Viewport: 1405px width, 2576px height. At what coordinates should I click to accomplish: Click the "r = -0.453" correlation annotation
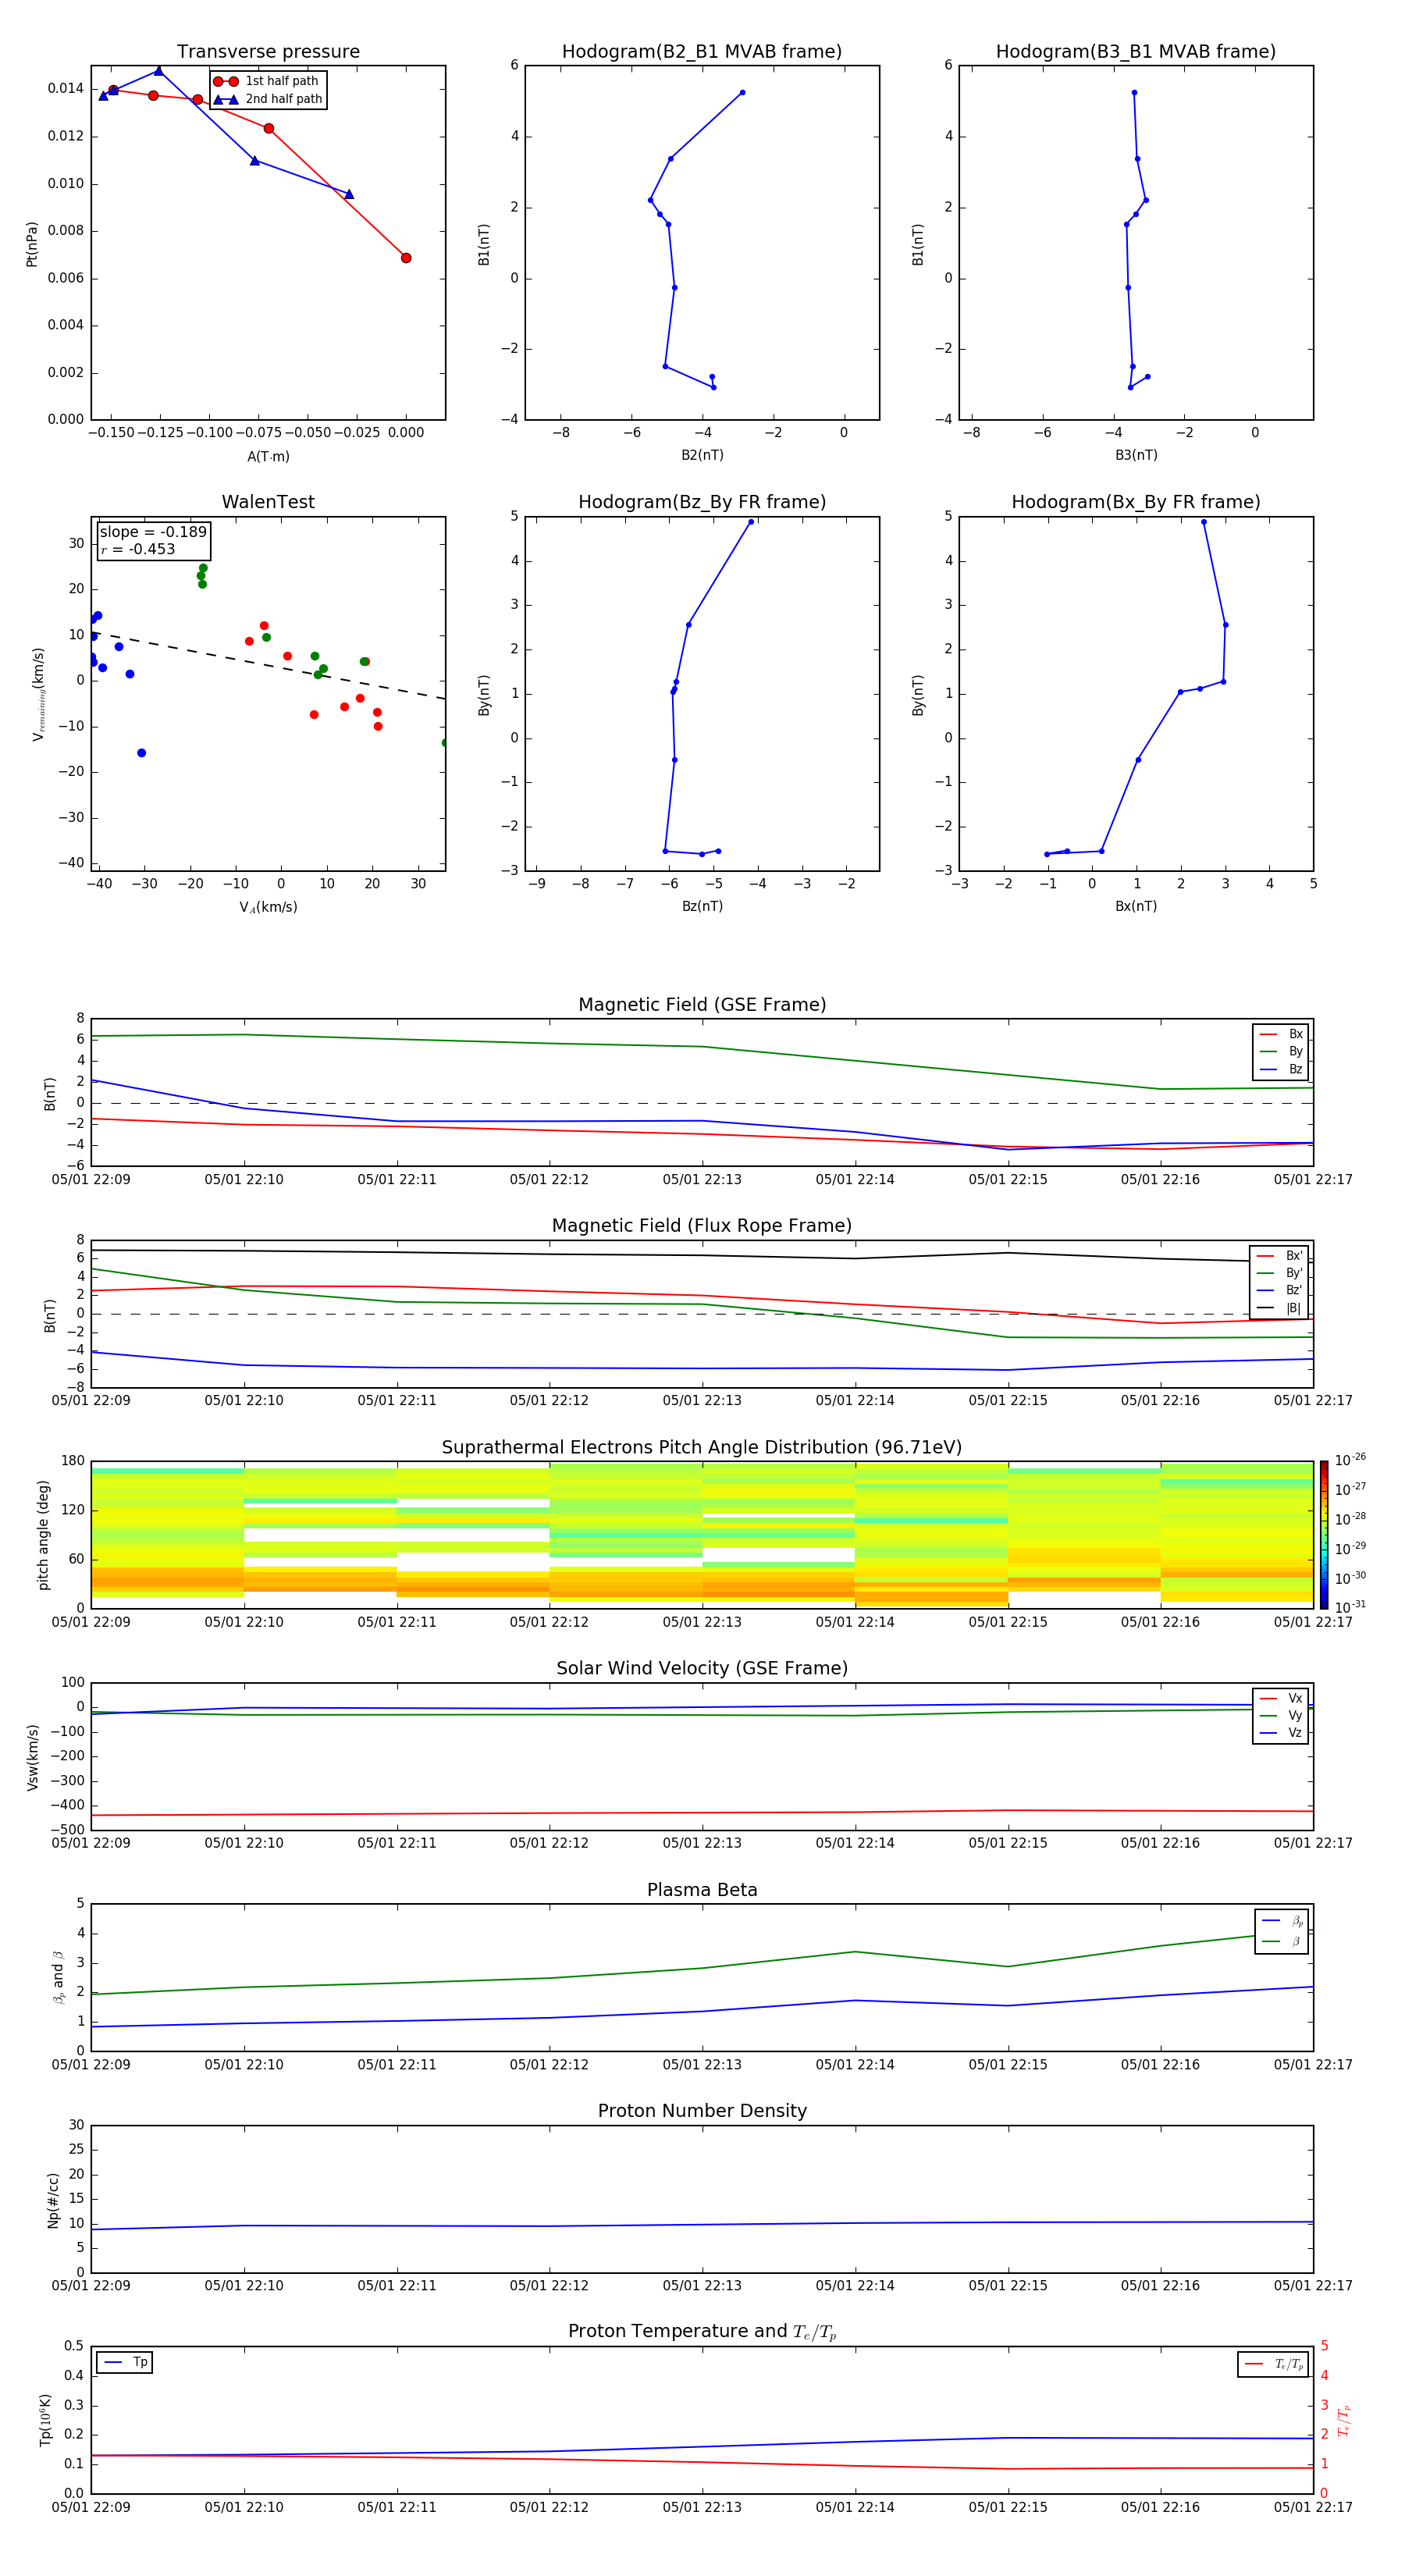click(138, 549)
